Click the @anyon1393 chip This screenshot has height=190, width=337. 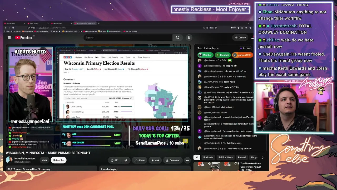point(242,55)
